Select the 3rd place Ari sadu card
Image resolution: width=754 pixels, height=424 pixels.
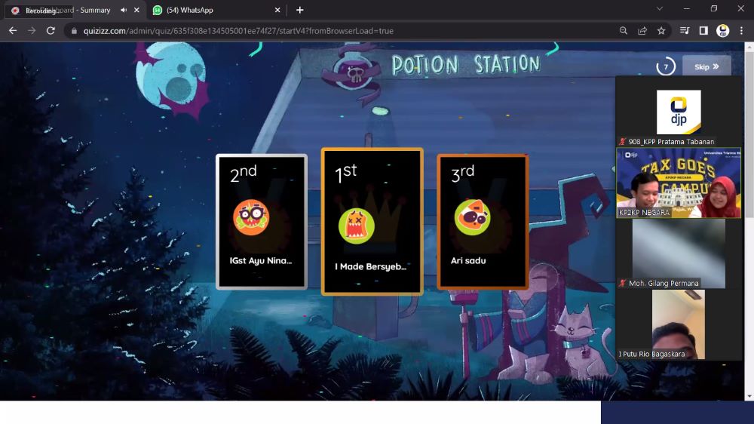[x=482, y=221]
